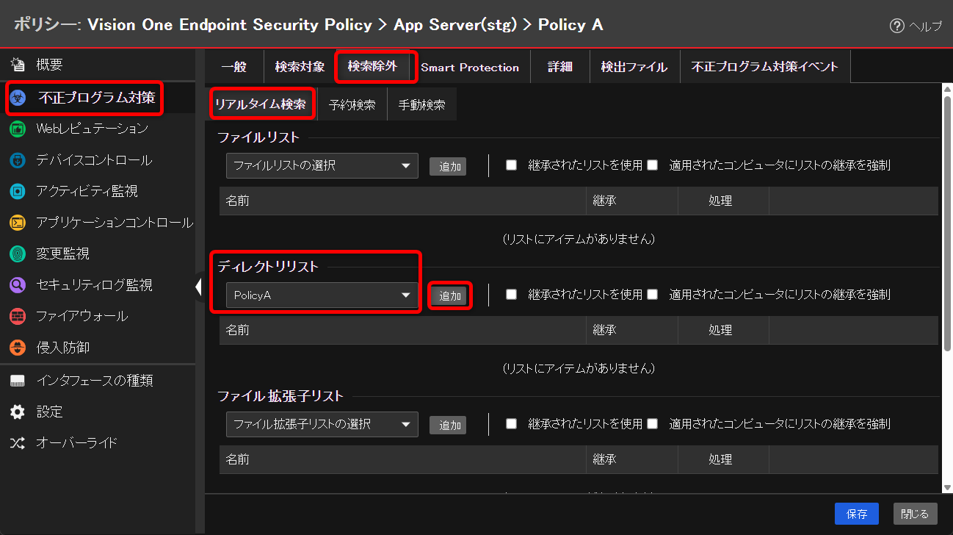The height and width of the screenshot is (535, 953).
Task: Click the アプリケーションコントロール icon
Action: [x=18, y=223]
